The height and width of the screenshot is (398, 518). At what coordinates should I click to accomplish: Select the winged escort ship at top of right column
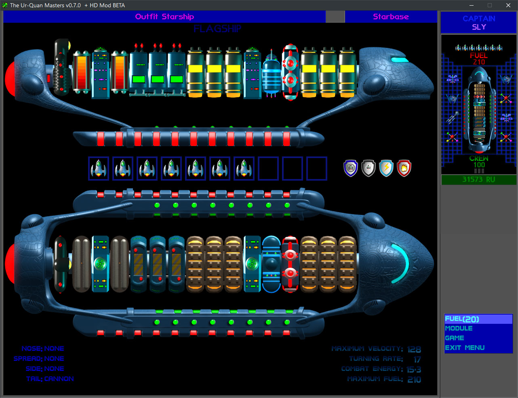point(506,79)
